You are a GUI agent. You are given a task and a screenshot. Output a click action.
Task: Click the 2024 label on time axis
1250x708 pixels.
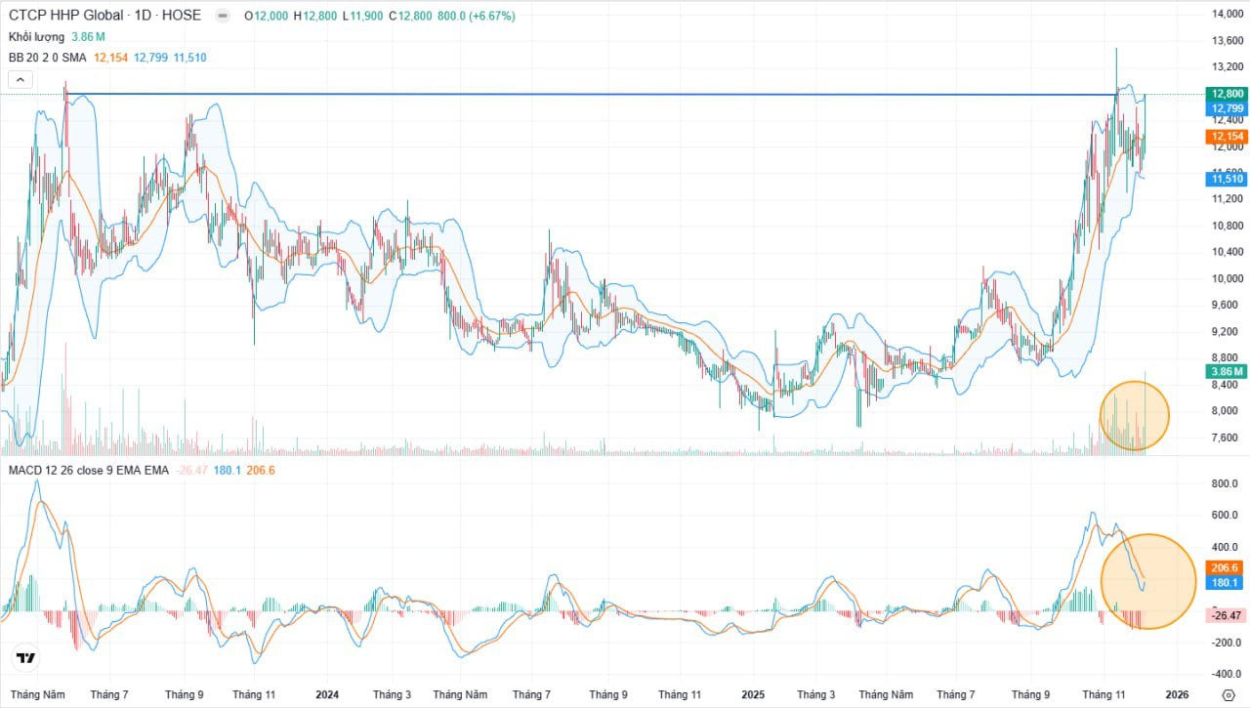pyautogui.click(x=327, y=695)
